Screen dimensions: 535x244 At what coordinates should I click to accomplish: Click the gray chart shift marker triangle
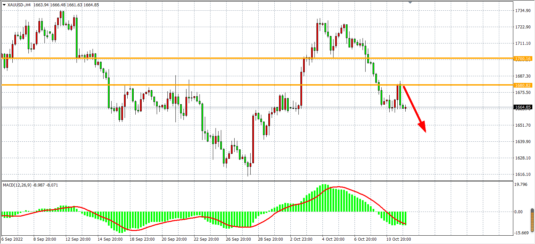(x=410, y=3)
